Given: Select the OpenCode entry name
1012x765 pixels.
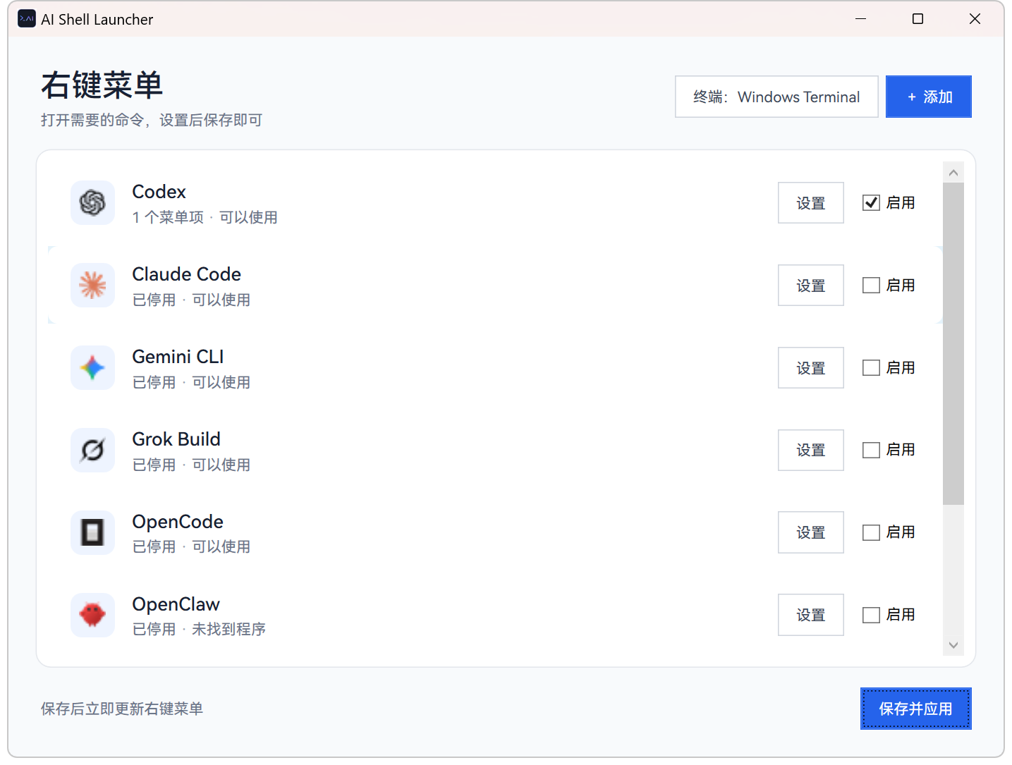Looking at the screenshot, I should (x=178, y=522).
